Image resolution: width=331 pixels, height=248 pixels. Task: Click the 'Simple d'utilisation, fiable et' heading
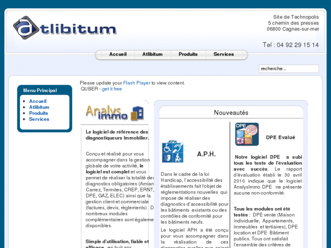117,242
